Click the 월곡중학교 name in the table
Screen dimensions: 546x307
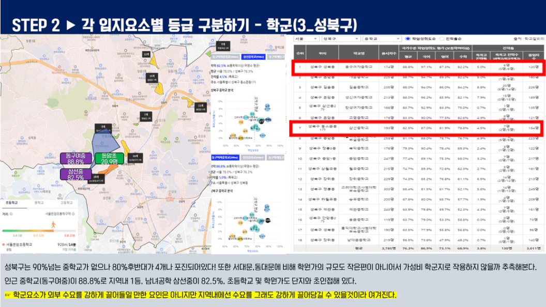pos(359,168)
